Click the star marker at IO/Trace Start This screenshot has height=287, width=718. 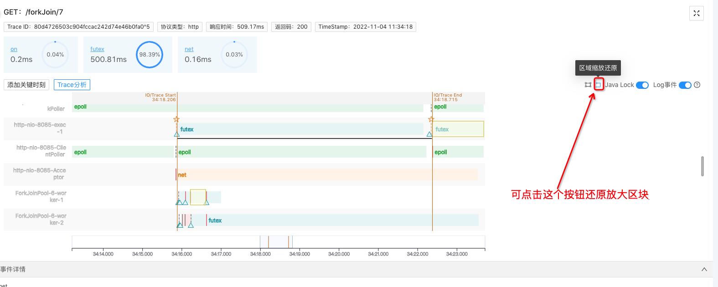coord(176,119)
